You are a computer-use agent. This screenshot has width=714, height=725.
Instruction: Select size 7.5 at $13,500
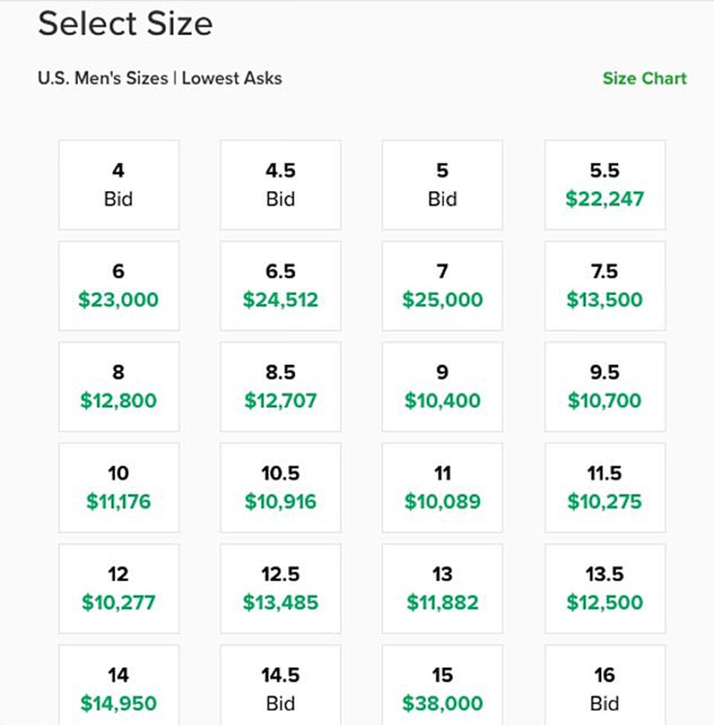(x=605, y=286)
